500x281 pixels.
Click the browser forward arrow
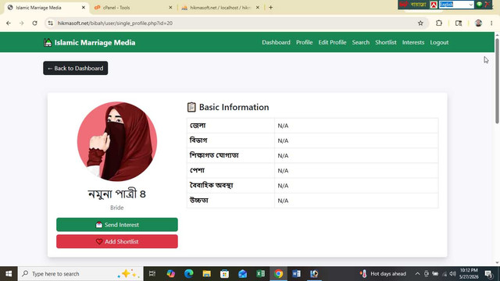(21, 23)
